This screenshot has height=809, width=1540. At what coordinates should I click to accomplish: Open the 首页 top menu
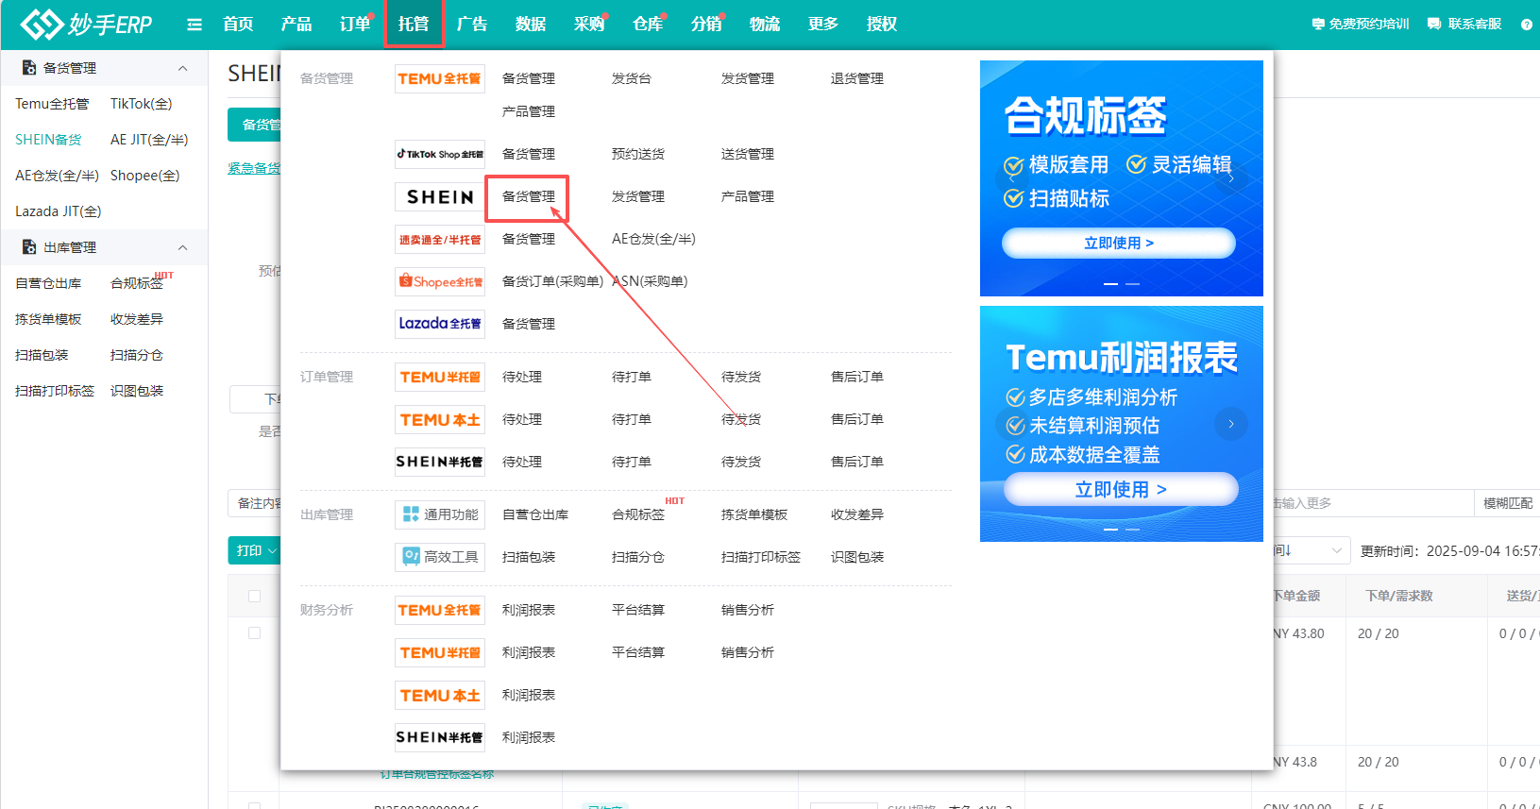click(238, 25)
